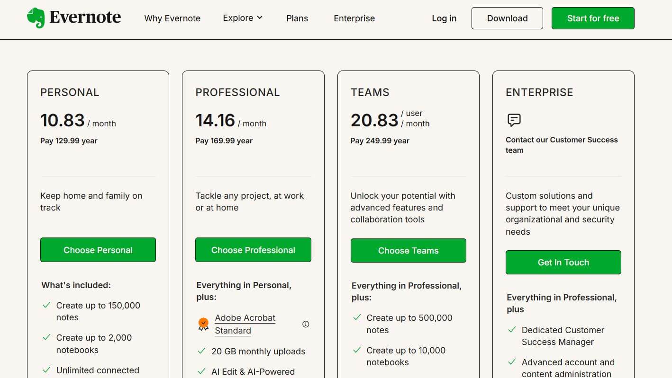Viewport: 672px width, 378px height.
Task: Click the Adobe Acrobat badge icon
Action: click(203, 324)
